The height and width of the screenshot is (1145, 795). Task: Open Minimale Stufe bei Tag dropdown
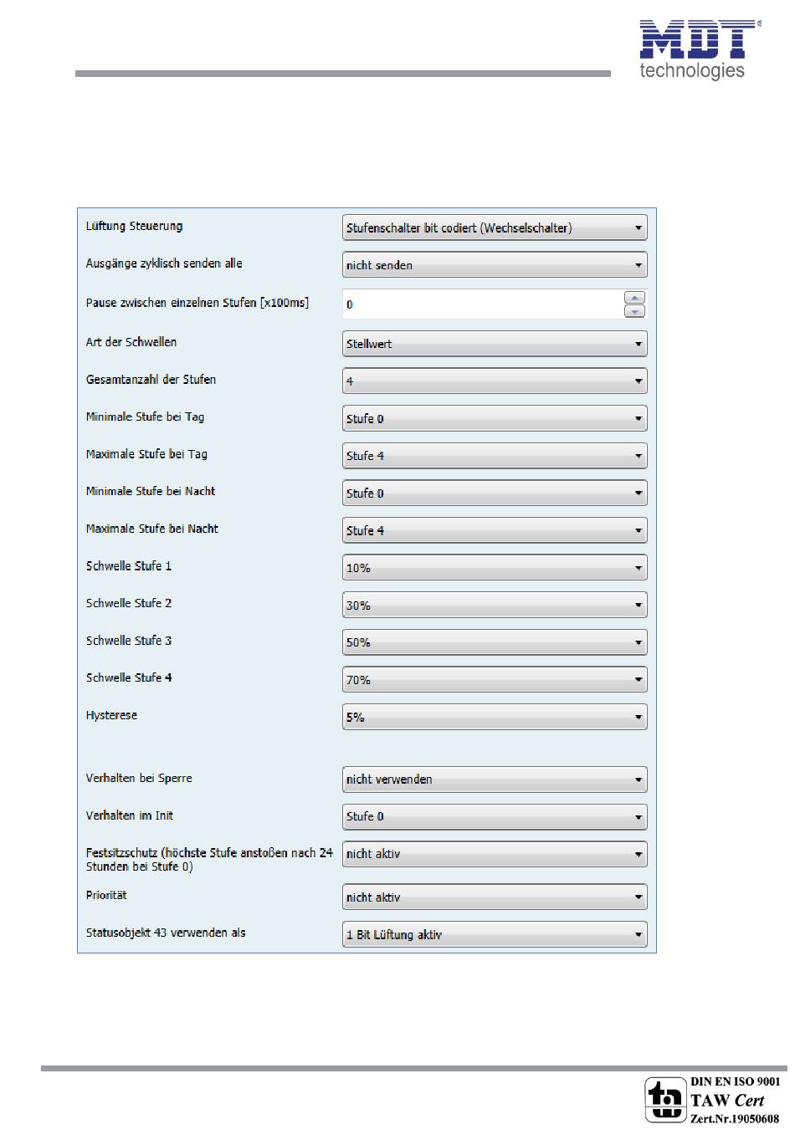coord(495,418)
